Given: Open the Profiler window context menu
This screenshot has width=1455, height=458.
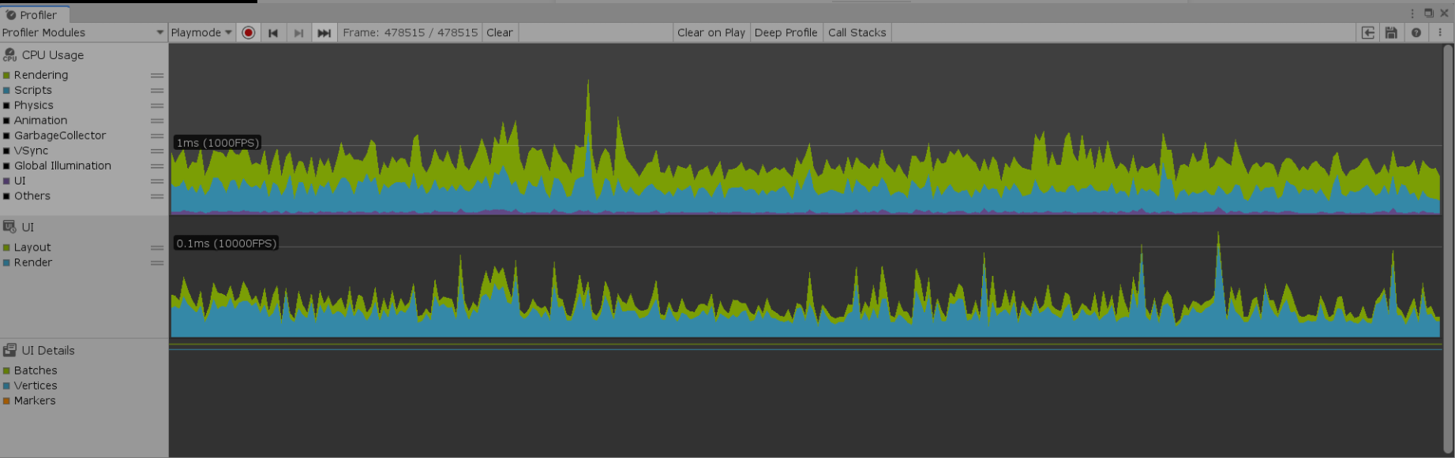Looking at the screenshot, I should click(x=1412, y=13).
